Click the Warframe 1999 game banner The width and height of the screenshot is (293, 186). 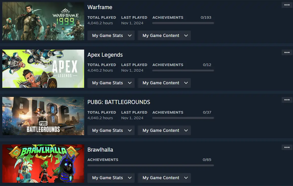click(43, 21)
